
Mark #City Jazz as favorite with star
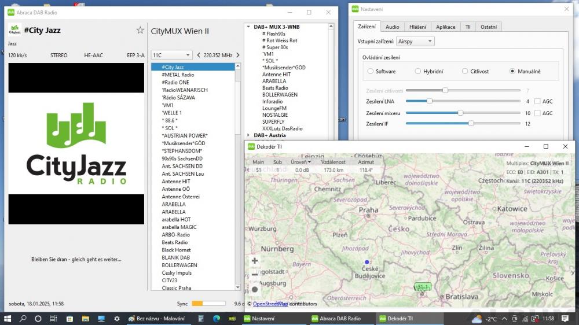click(140, 30)
